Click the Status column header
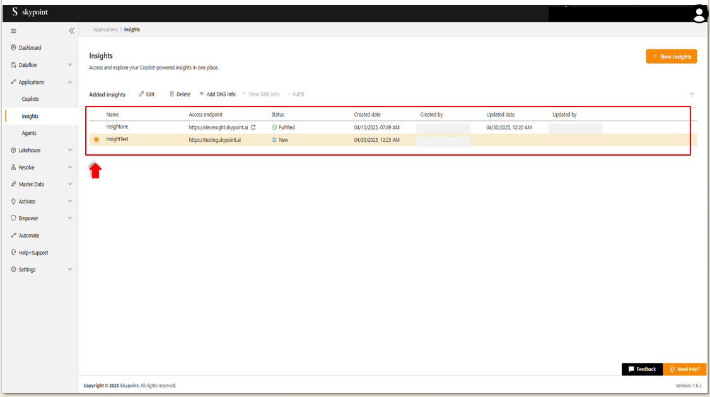The image size is (710, 397). coord(277,115)
